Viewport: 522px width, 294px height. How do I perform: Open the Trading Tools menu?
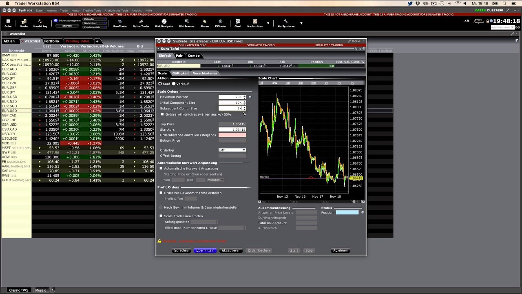point(92,11)
